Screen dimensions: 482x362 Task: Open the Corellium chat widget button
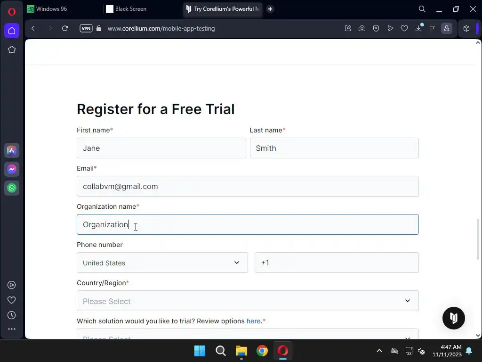[x=453, y=318]
